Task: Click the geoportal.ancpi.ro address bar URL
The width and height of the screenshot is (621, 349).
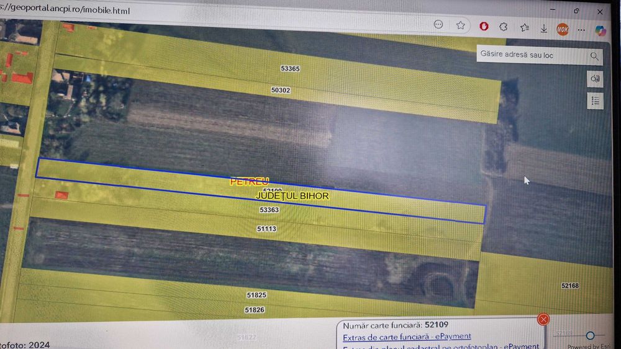Action: 65,9
